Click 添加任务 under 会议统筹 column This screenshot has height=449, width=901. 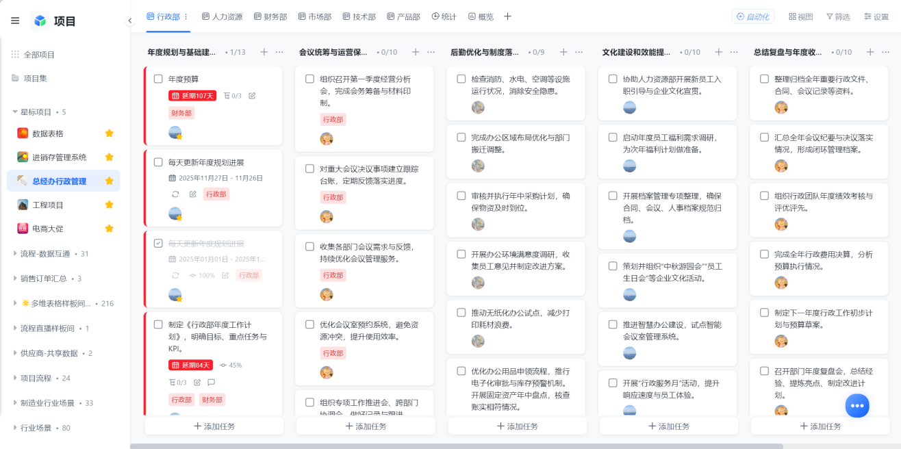tap(366, 426)
